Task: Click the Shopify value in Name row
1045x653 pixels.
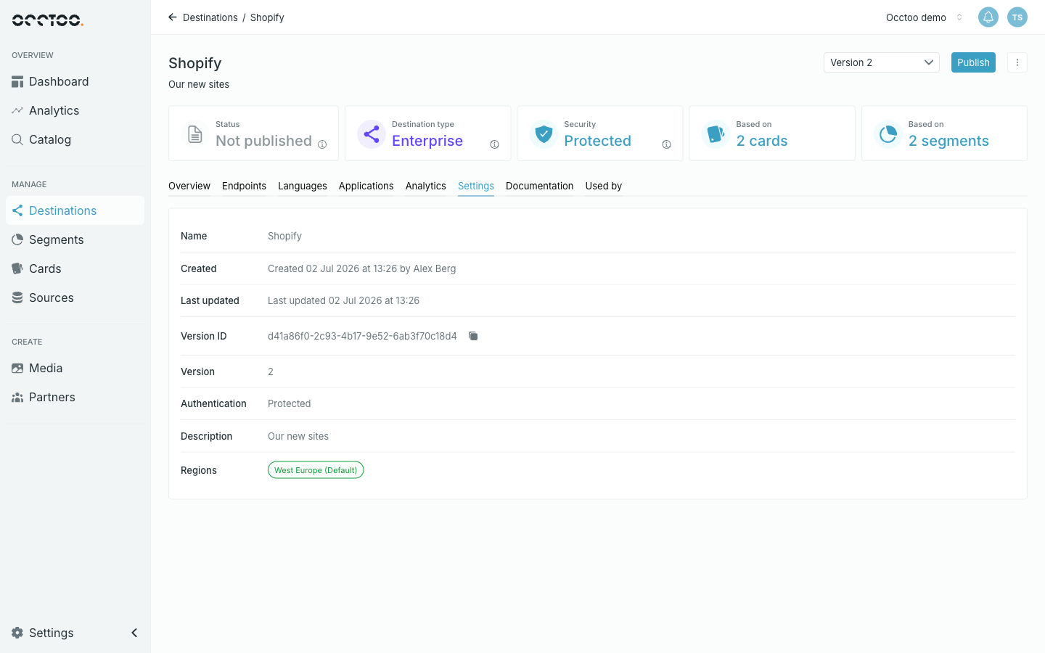Action: pyautogui.click(x=284, y=236)
